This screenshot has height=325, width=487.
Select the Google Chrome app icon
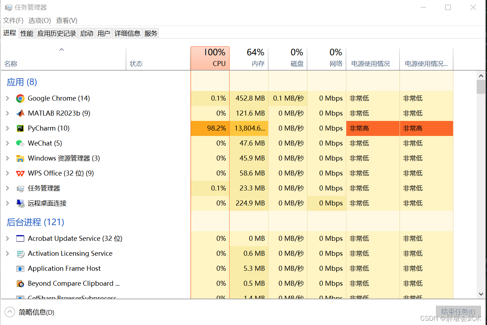(20, 98)
